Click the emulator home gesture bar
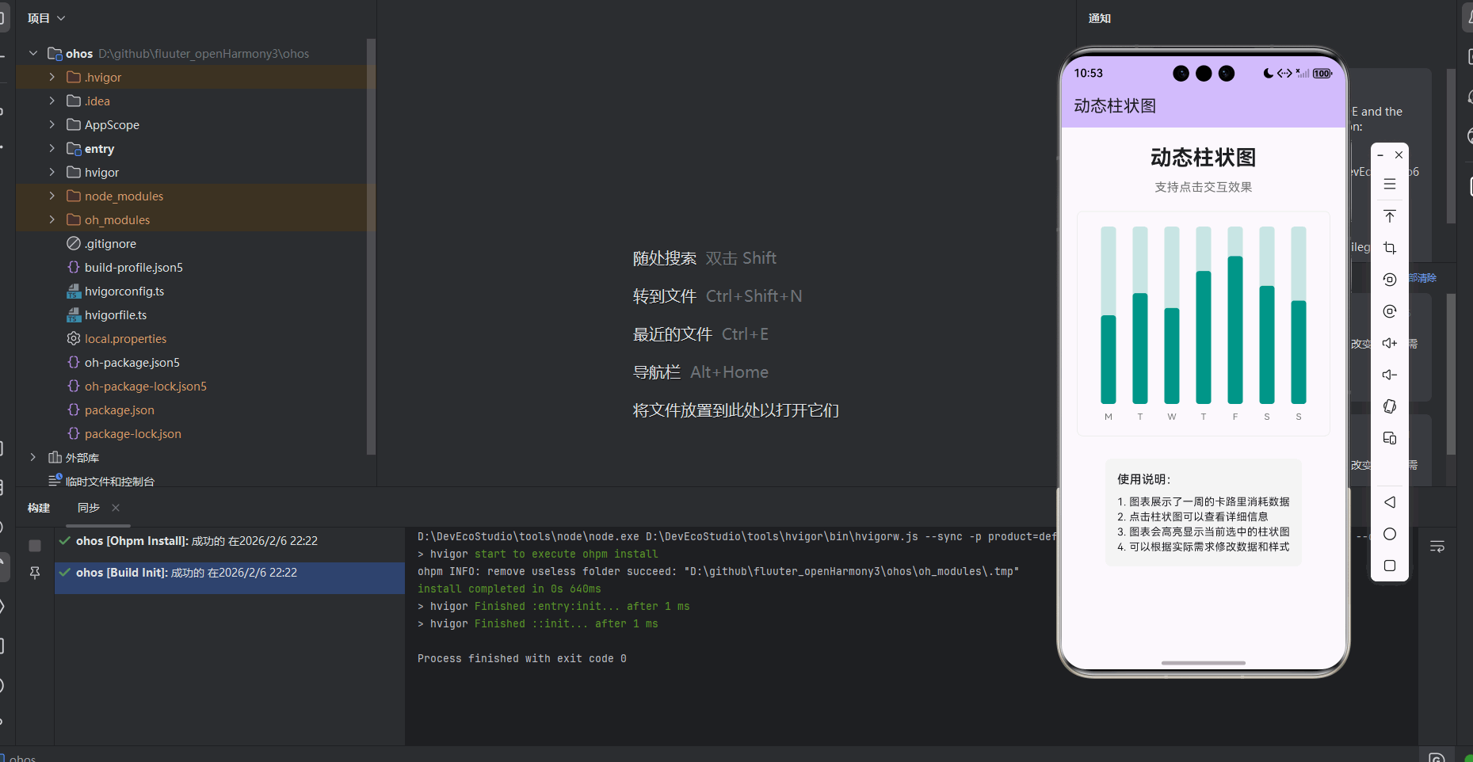Viewport: 1473px width, 762px height. [1203, 663]
